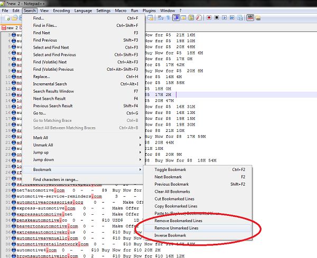Expand the Jump up submenu arrow
317x258 pixels.
pos(140,152)
